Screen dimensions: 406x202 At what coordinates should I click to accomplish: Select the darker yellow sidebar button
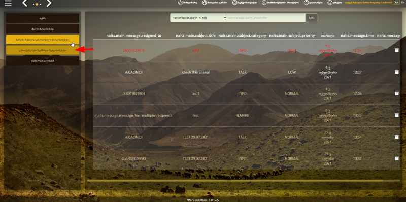pyautogui.click(x=43, y=50)
